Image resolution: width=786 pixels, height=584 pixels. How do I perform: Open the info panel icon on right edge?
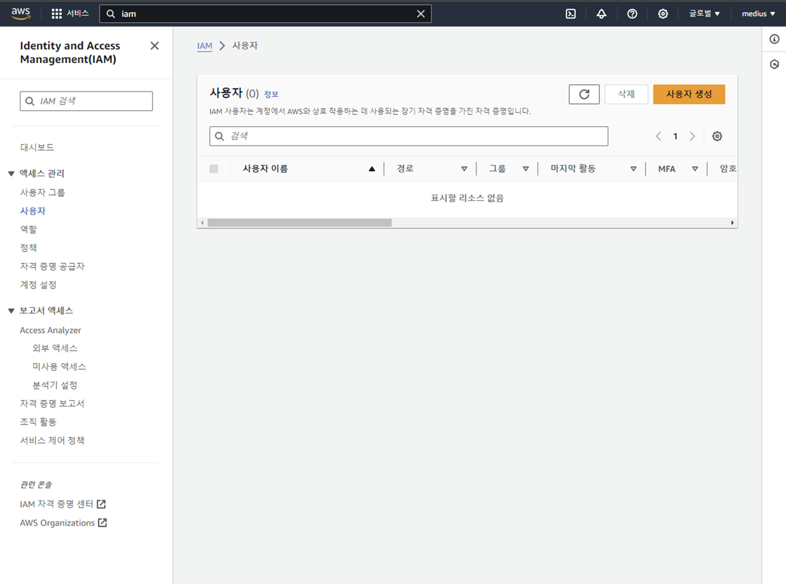click(774, 39)
